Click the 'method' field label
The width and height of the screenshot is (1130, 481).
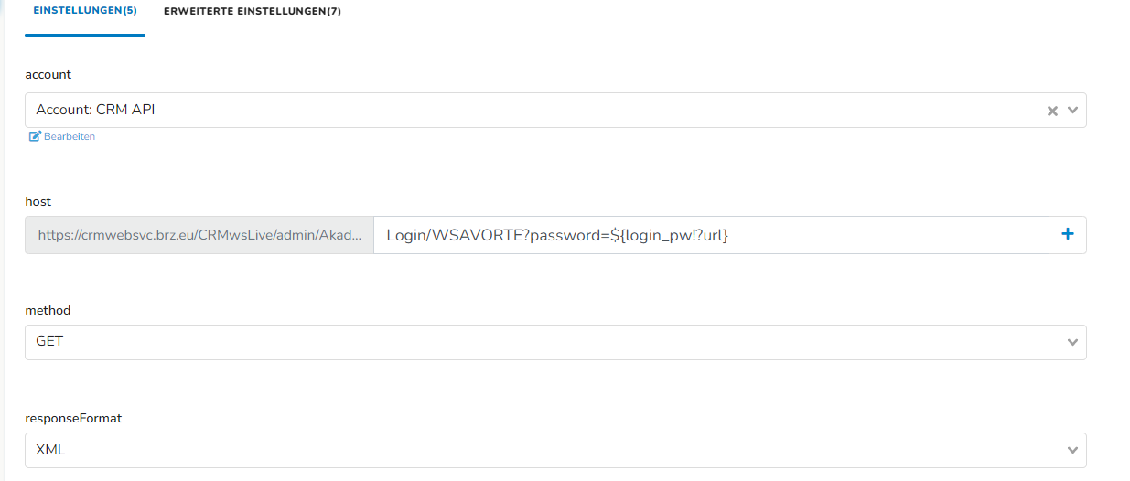point(48,310)
